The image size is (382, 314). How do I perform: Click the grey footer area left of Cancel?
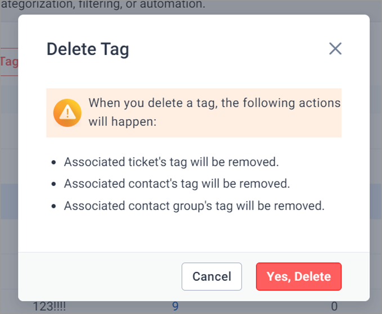click(x=100, y=276)
